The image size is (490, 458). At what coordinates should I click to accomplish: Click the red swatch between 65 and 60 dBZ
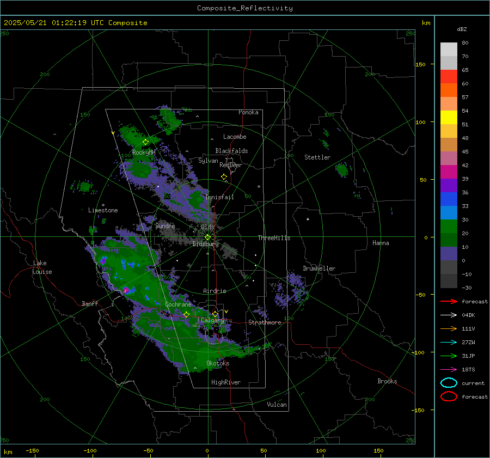(449, 77)
